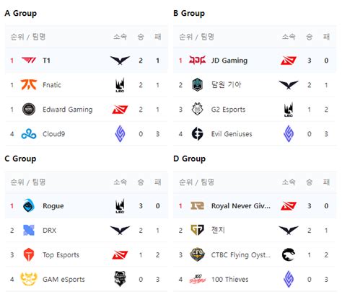Click the Gen.G gold shield logo
This screenshot has height=302, width=342.
pos(197,230)
